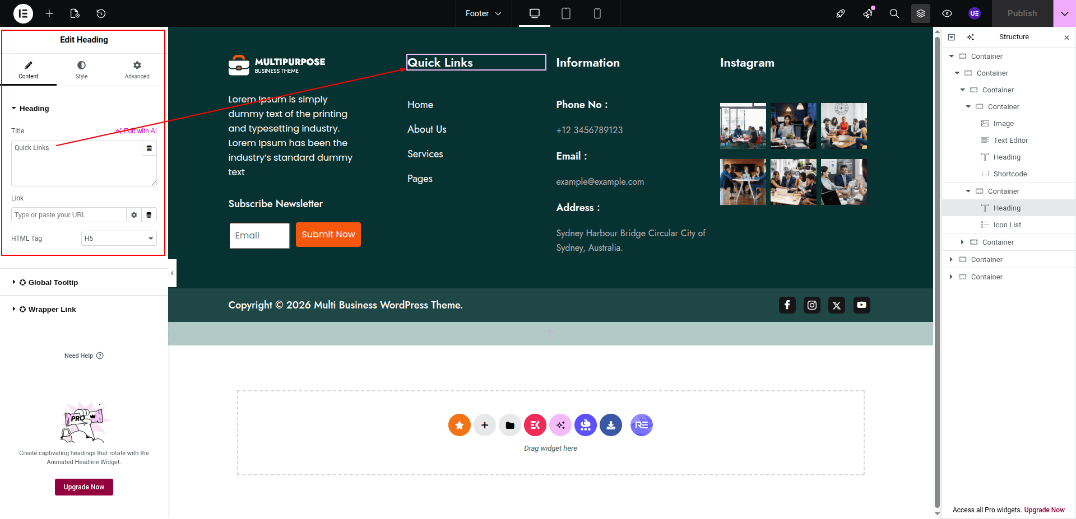Switch to the Advanced tab

coord(137,70)
